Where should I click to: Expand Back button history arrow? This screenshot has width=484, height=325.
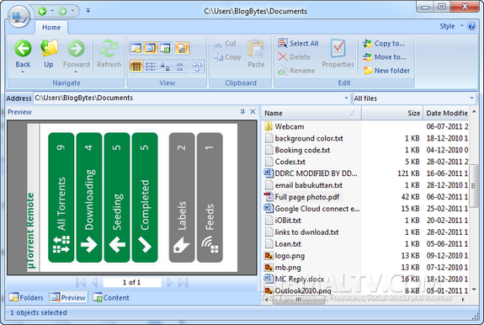coord(23,72)
